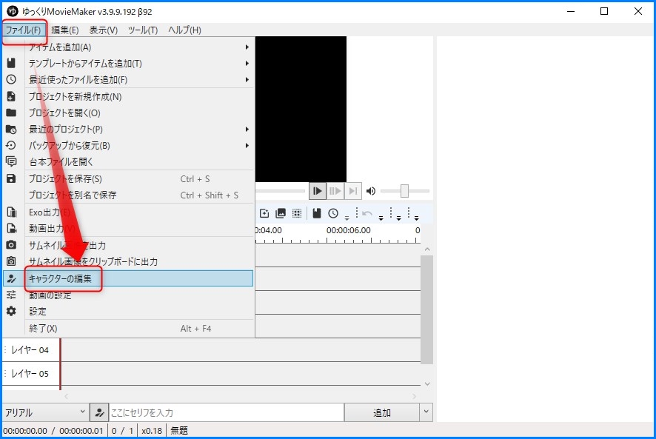Viewport: 656px width, 439px height.
Task: Click the camera icon for サムネイル画像を出力
Action: click(11, 245)
